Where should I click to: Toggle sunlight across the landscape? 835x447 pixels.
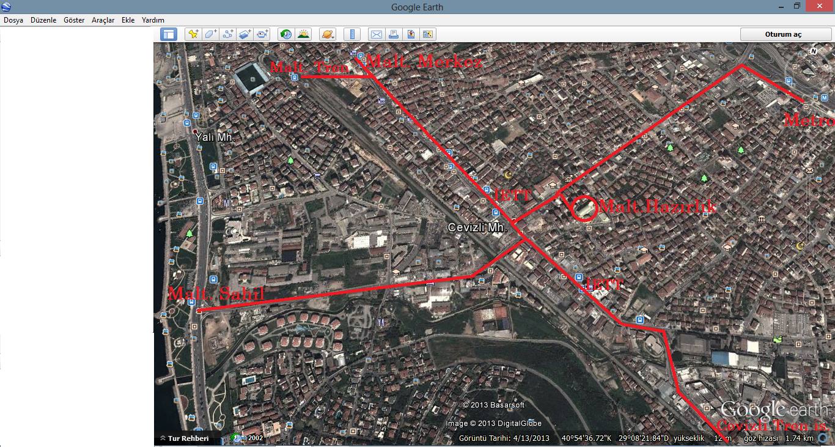tap(303, 34)
